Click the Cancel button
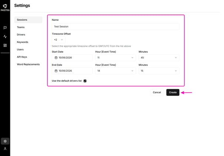This screenshot has width=224, height=156. click(157, 92)
